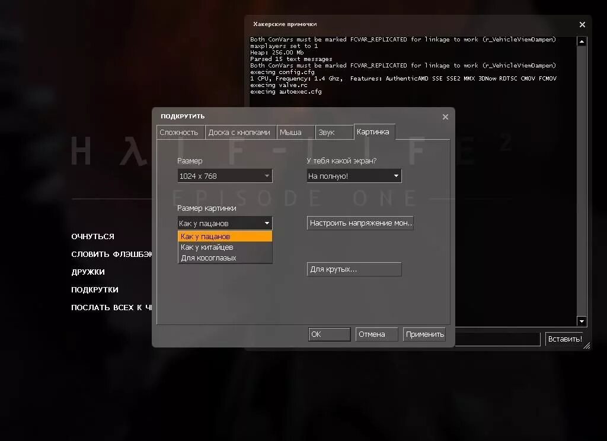Open the Мыша tab
This screenshot has height=441, width=607.
click(295, 132)
